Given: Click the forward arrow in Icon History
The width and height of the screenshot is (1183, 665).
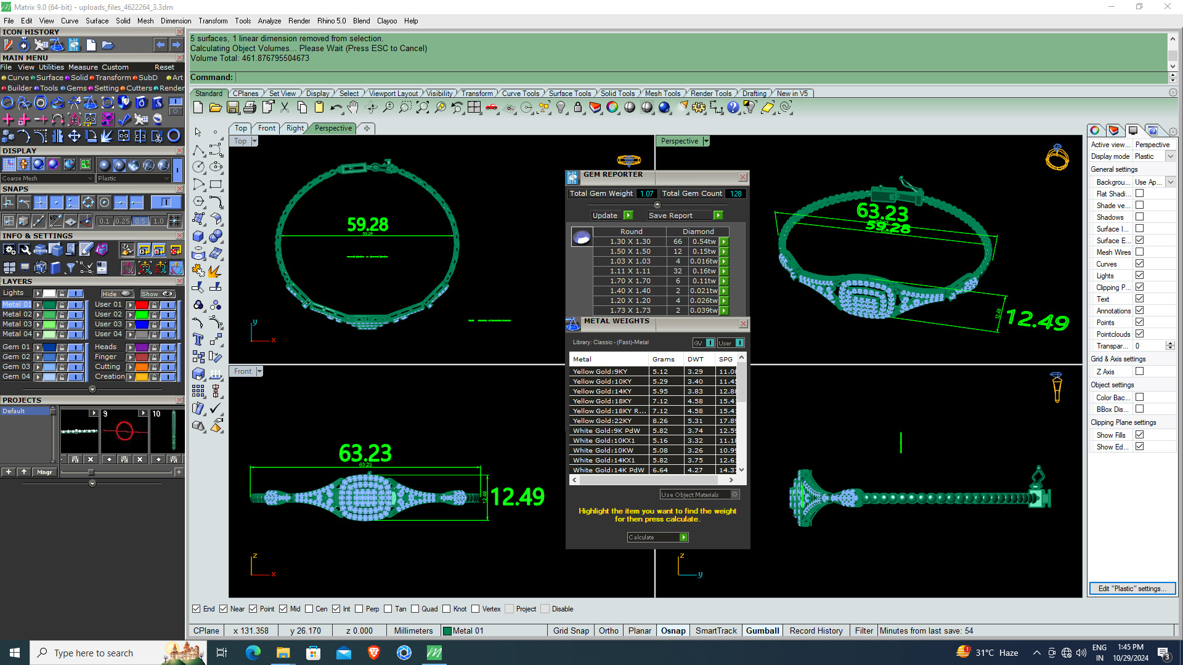Looking at the screenshot, I should tap(176, 45).
